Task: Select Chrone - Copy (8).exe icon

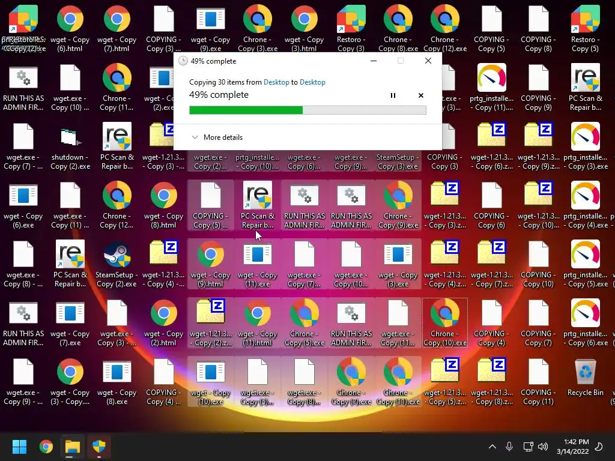Action: click(x=398, y=29)
